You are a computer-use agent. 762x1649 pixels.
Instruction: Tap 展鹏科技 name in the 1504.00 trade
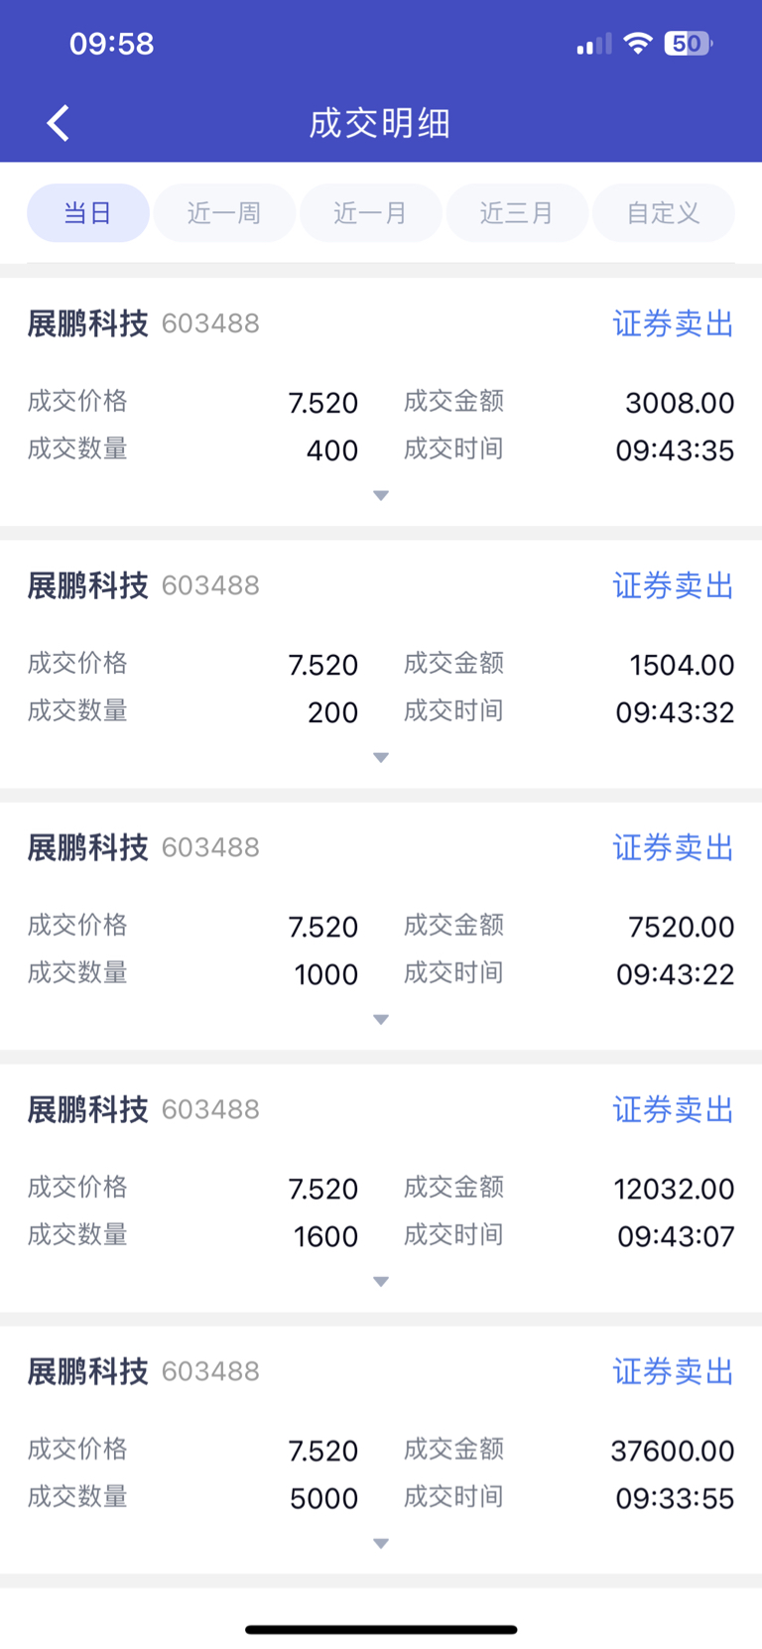tap(87, 585)
